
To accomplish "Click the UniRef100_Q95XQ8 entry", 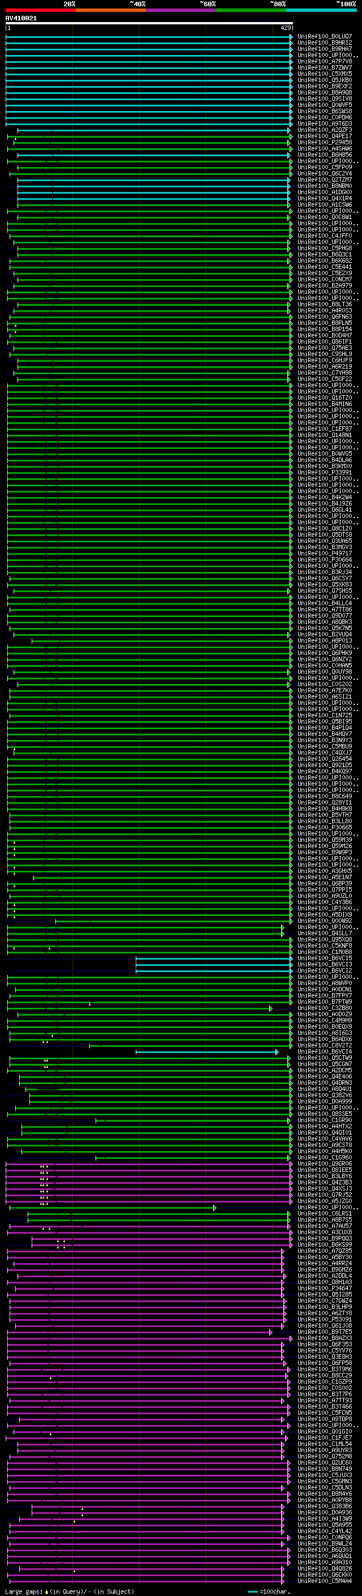I will tap(325, 939).
